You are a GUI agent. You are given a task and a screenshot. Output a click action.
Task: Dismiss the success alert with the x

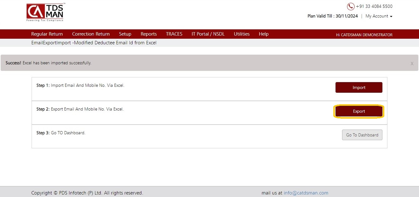tap(412, 63)
